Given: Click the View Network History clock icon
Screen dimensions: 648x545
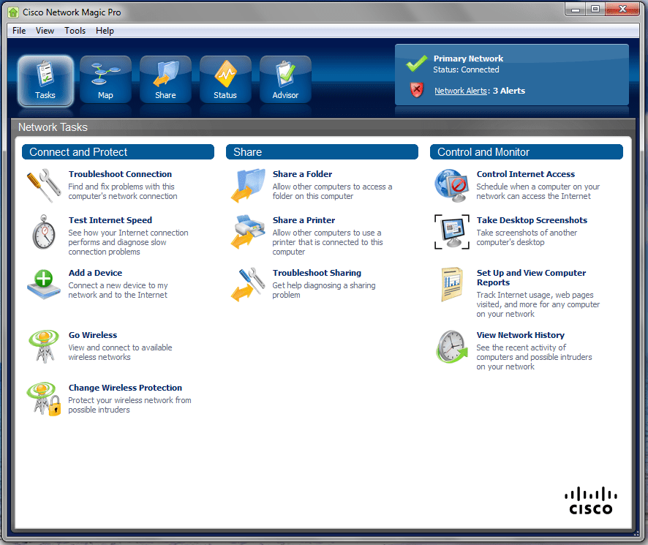Looking at the screenshot, I should 451,346.
